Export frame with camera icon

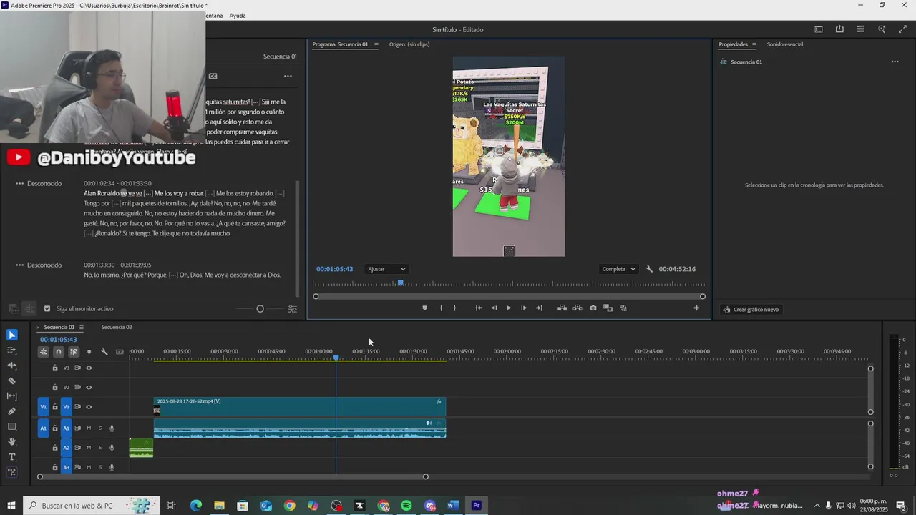[x=593, y=308]
